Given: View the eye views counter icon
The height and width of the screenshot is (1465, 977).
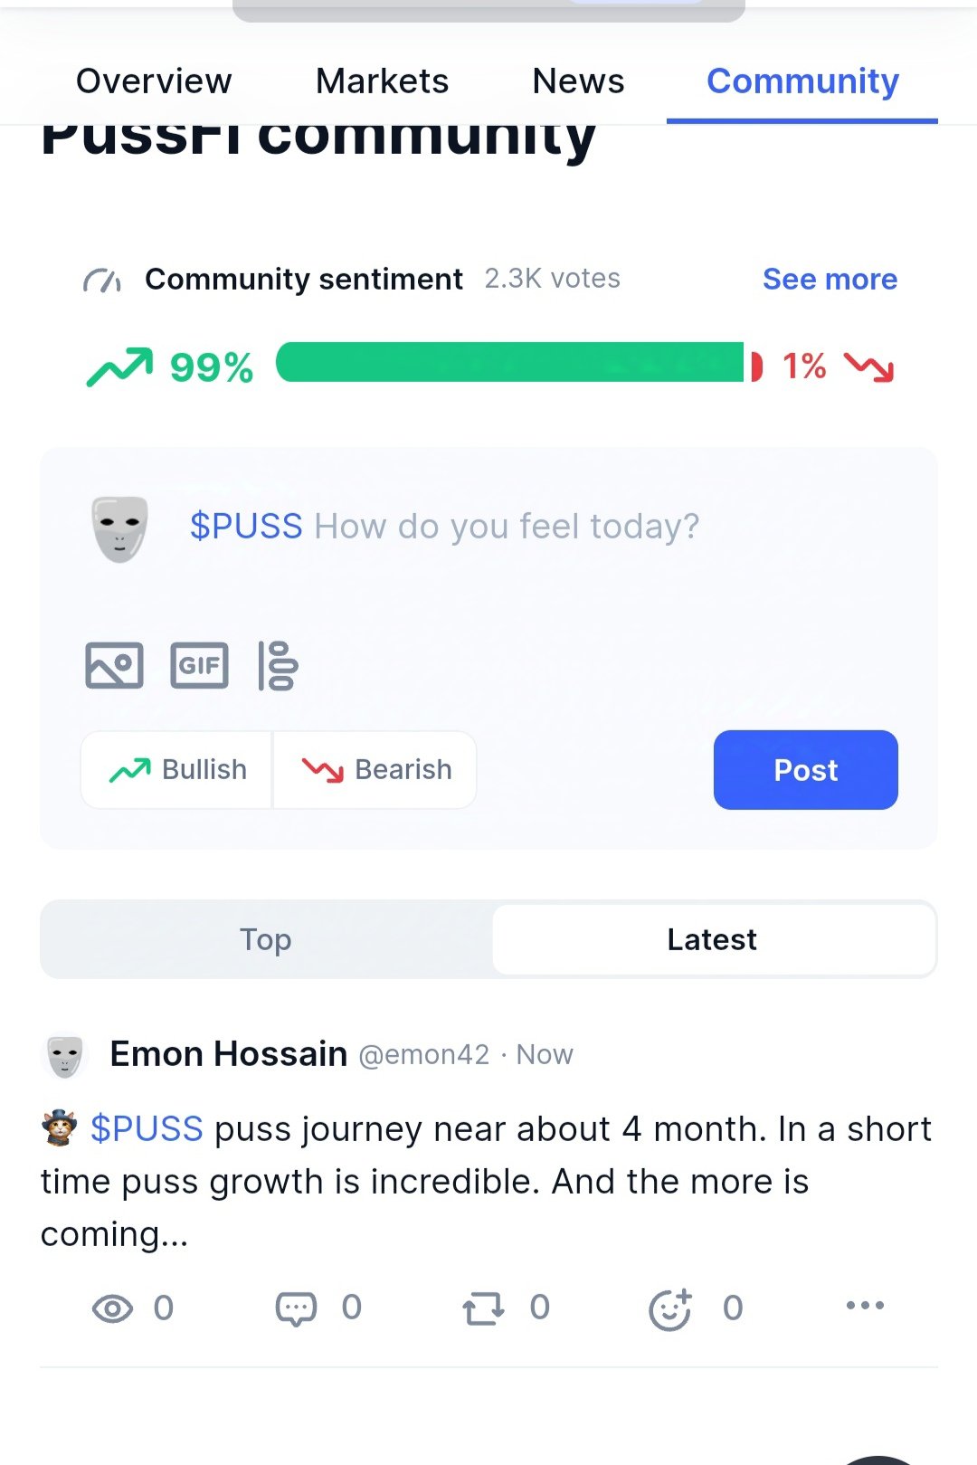Looking at the screenshot, I should pos(112,1308).
